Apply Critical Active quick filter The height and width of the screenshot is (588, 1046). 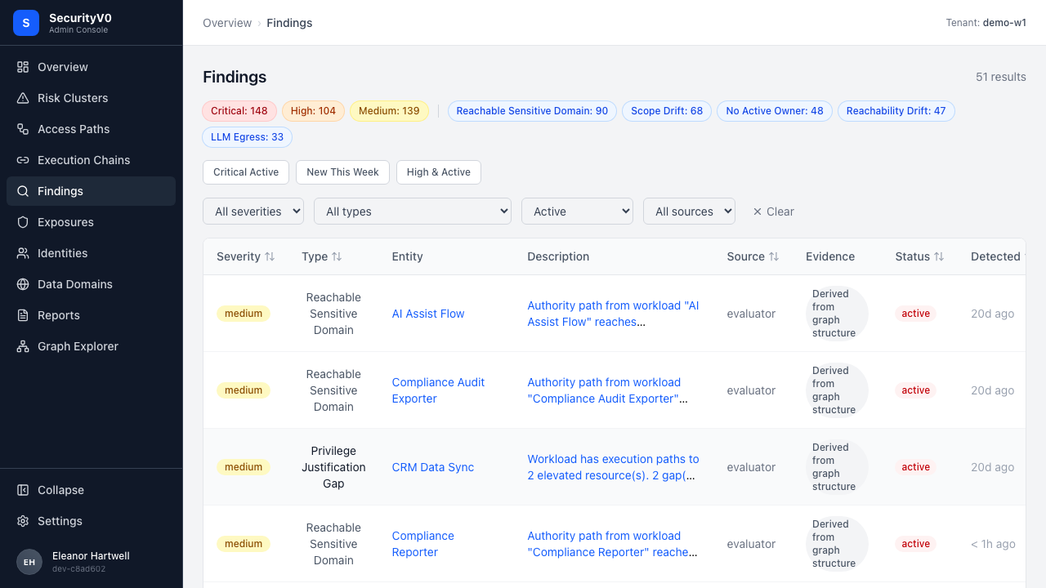pyautogui.click(x=246, y=172)
